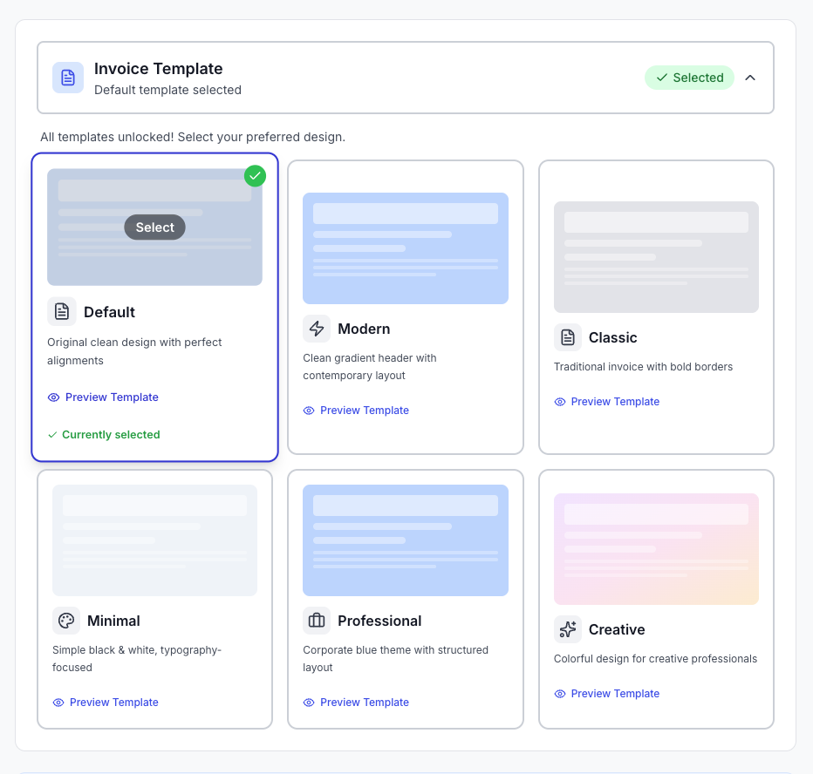Open the Classic template card
Screen dimensions: 813x774
[656, 307]
